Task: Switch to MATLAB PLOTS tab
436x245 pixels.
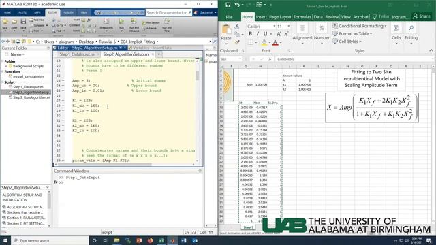Action: pos(22,12)
